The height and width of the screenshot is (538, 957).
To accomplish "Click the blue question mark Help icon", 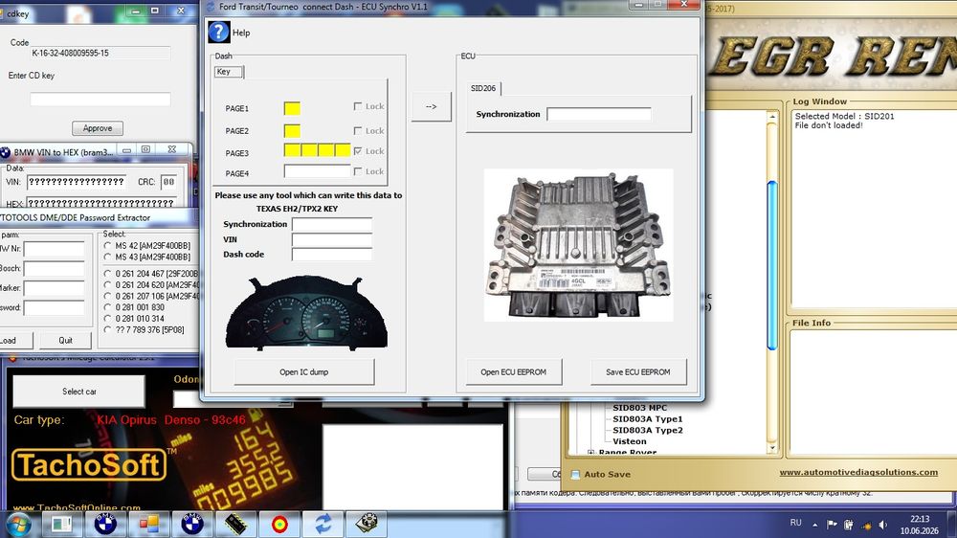I will coord(218,33).
